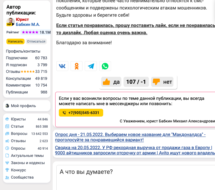215x190 pixels.
Task: Open author name link 'Бабкин М.А.'
Action: [x=28, y=24]
